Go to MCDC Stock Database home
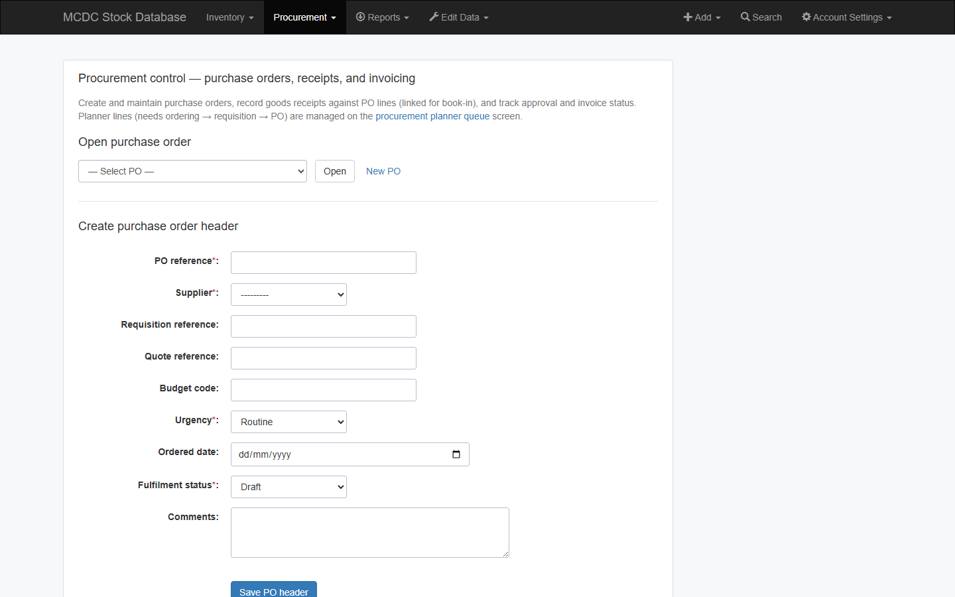The height and width of the screenshot is (597, 955). click(125, 17)
